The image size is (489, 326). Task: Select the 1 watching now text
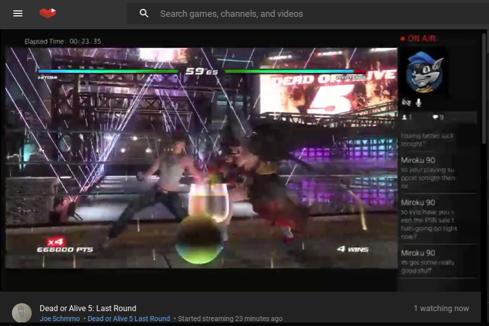click(441, 308)
